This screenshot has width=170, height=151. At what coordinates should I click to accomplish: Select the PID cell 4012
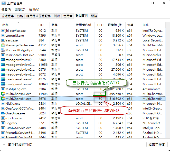click(x=42, y=31)
